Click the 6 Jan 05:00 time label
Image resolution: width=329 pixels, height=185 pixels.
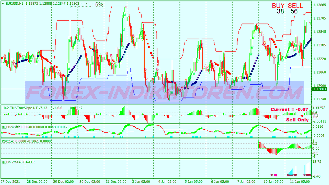point(220,181)
